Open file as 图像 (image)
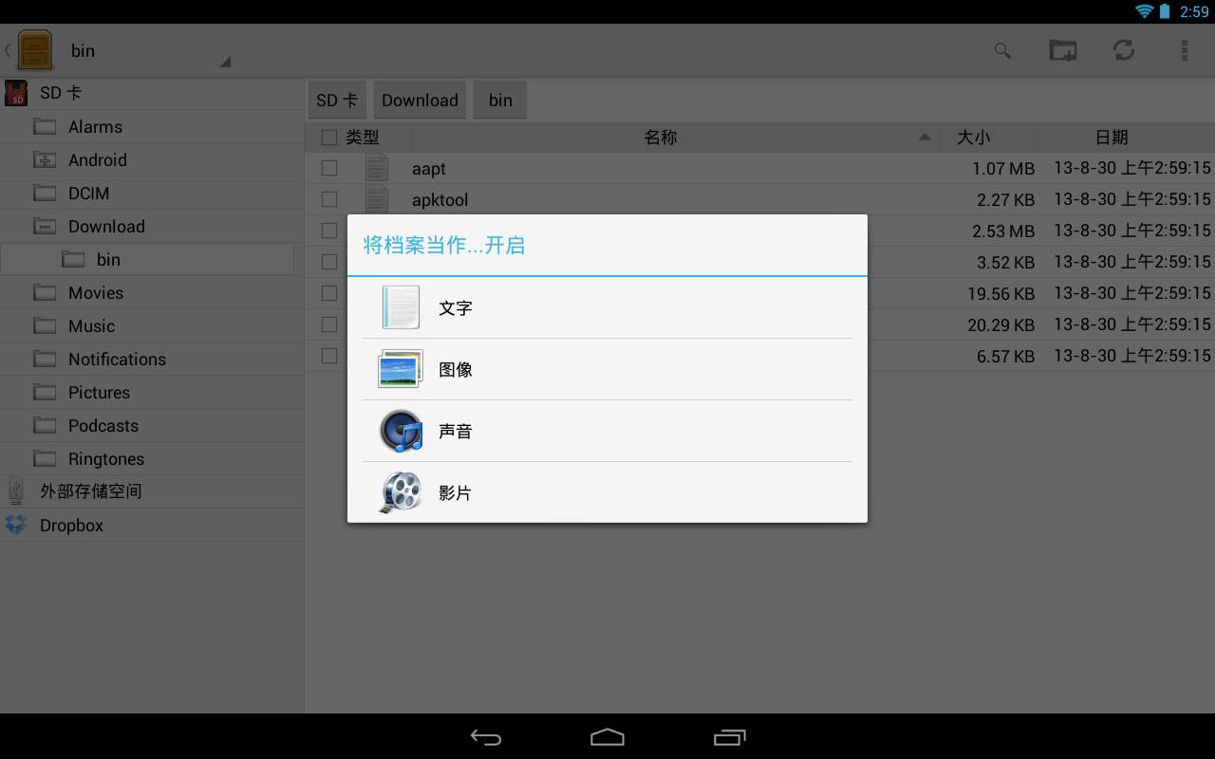Viewport: 1215px width, 759px height. click(607, 369)
